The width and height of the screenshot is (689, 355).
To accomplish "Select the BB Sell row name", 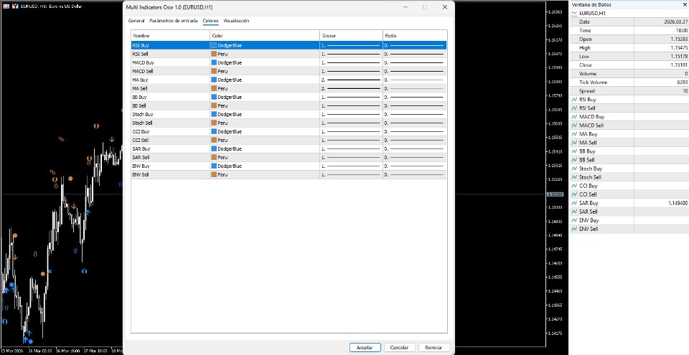I will click(139, 105).
